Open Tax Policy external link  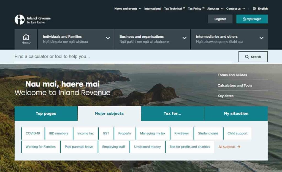coord(196,9)
